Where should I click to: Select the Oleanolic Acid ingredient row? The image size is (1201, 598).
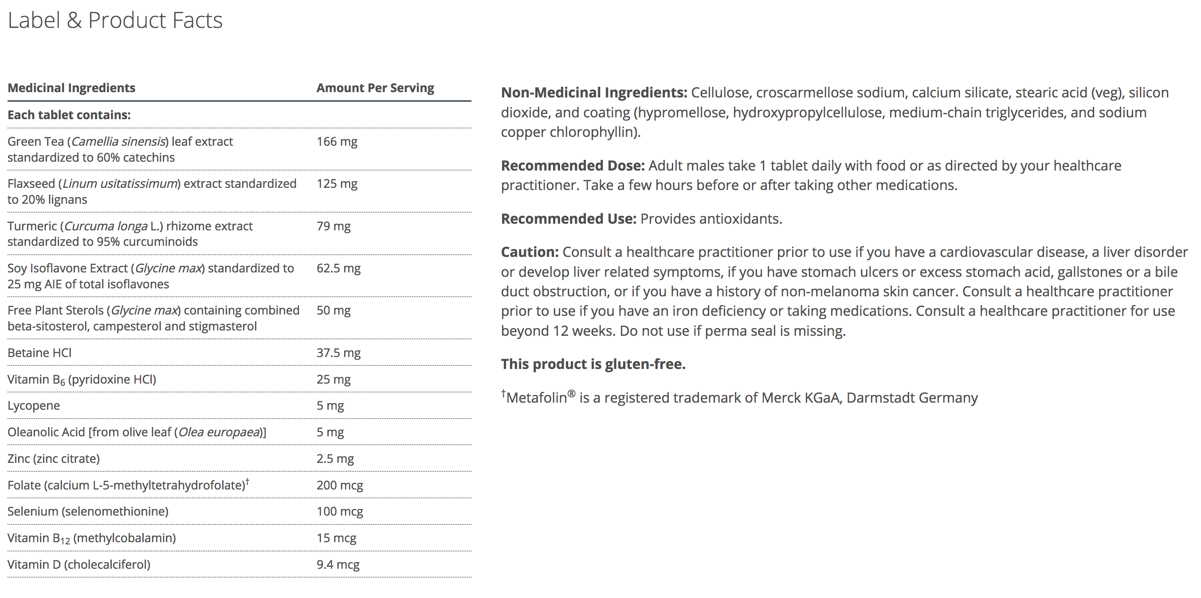point(137,432)
